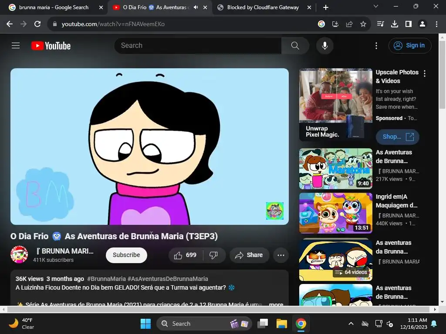Image resolution: width=446 pixels, height=334 pixels.
Task: Open the BRUNNA MARI... channel name link
Action: [x=64, y=251]
